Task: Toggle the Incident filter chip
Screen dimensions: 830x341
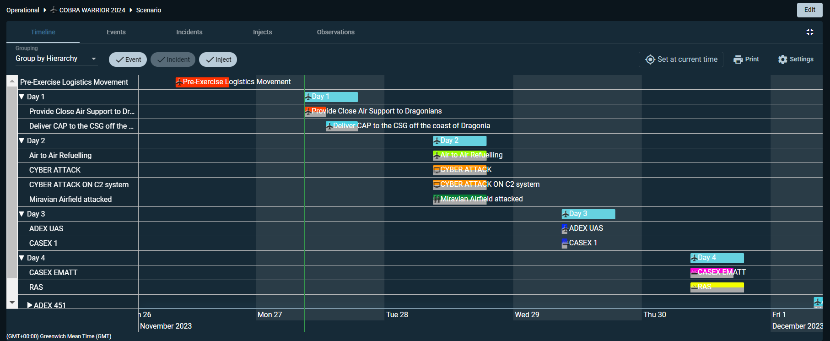Action: click(173, 60)
